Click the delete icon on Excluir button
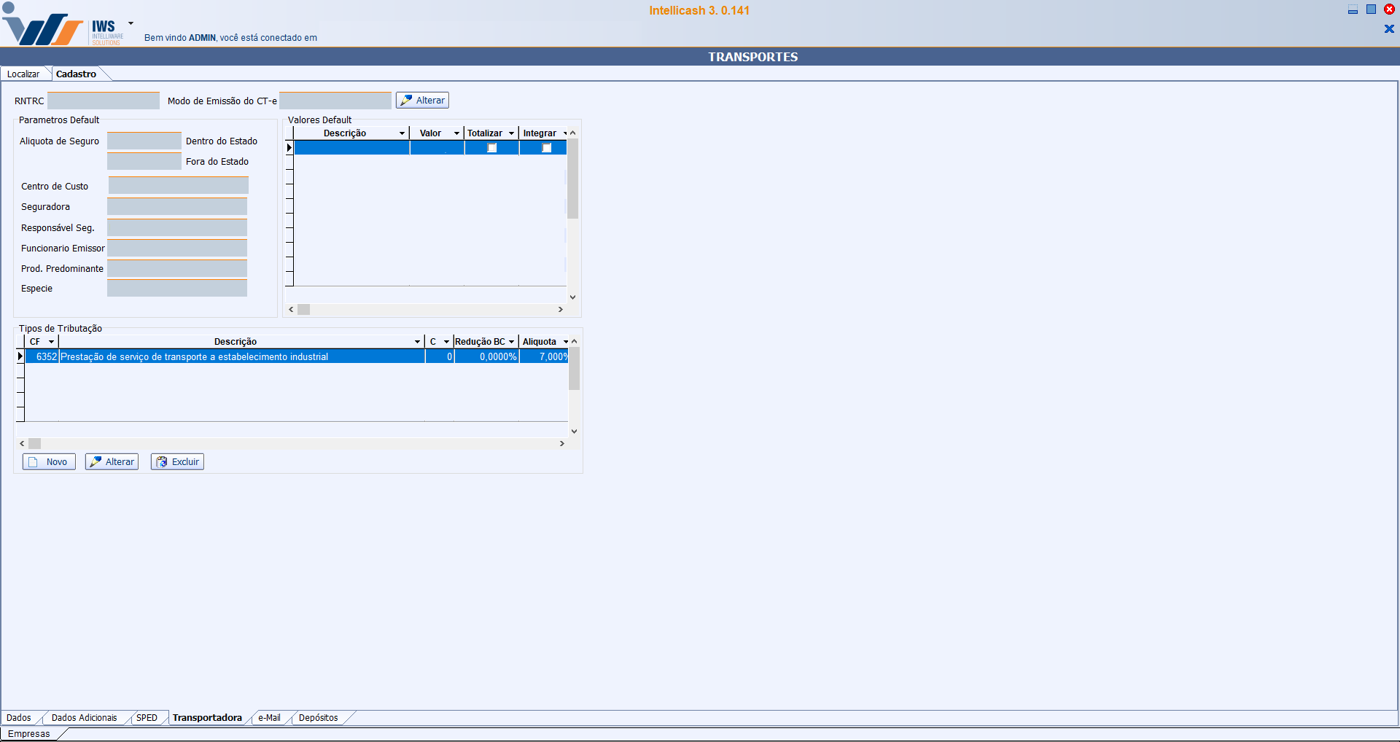The height and width of the screenshot is (742, 1400). click(x=161, y=462)
